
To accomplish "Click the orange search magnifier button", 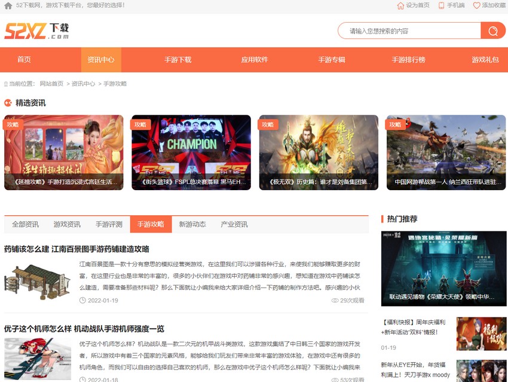I will (493, 30).
